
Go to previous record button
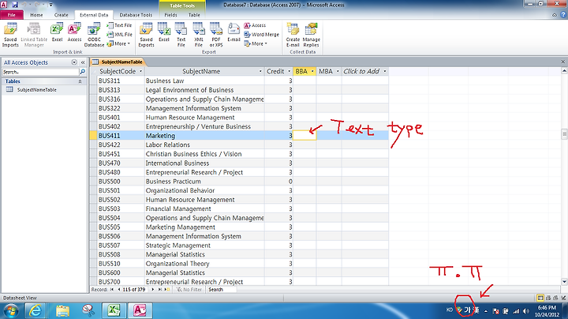(119, 290)
